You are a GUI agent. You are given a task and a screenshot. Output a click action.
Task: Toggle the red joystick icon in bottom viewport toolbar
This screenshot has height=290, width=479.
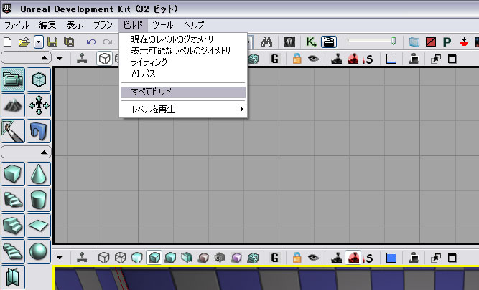(353, 258)
